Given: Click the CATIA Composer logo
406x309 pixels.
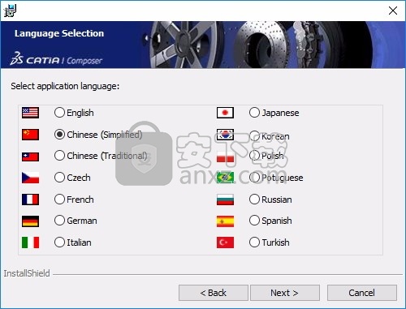Looking at the screenshot, I should tap(56, 59).
